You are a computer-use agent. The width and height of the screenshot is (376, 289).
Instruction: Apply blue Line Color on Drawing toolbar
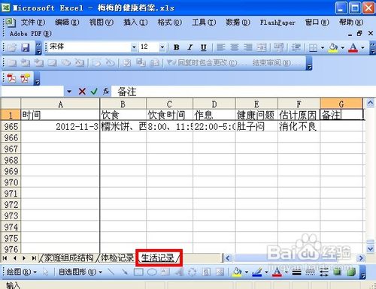257,272
